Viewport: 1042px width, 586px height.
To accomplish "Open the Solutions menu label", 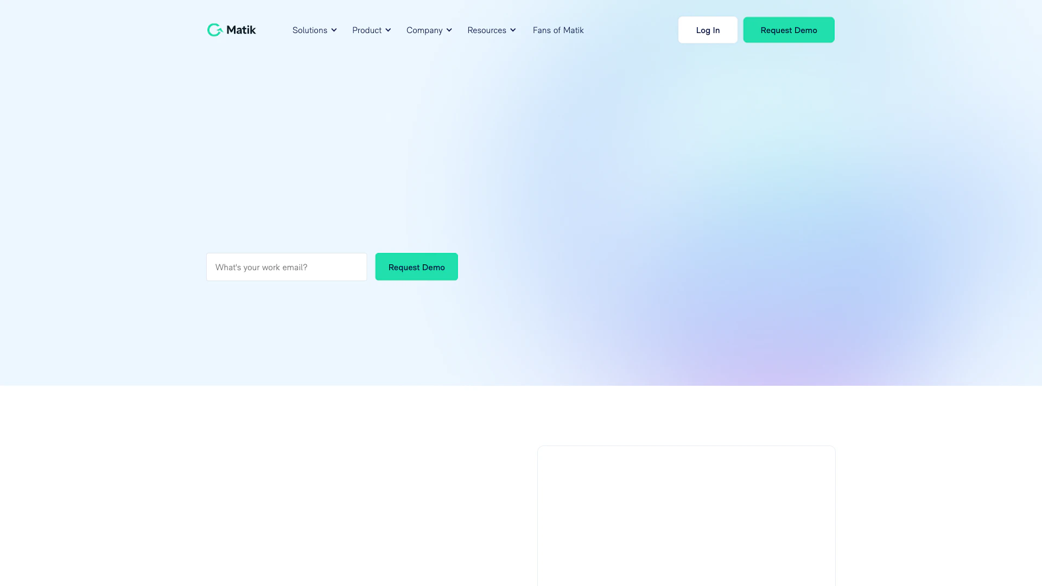I will (x=309, y=30).
